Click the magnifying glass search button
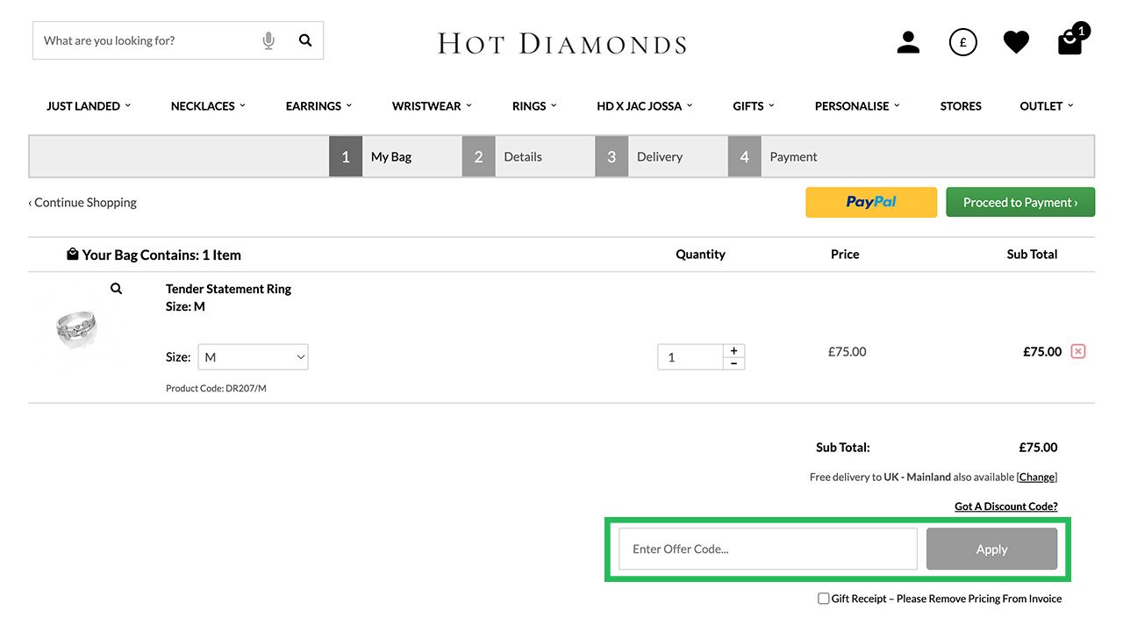 [305, 40]
